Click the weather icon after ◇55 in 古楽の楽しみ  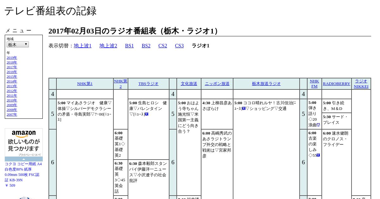coord(318,155)
